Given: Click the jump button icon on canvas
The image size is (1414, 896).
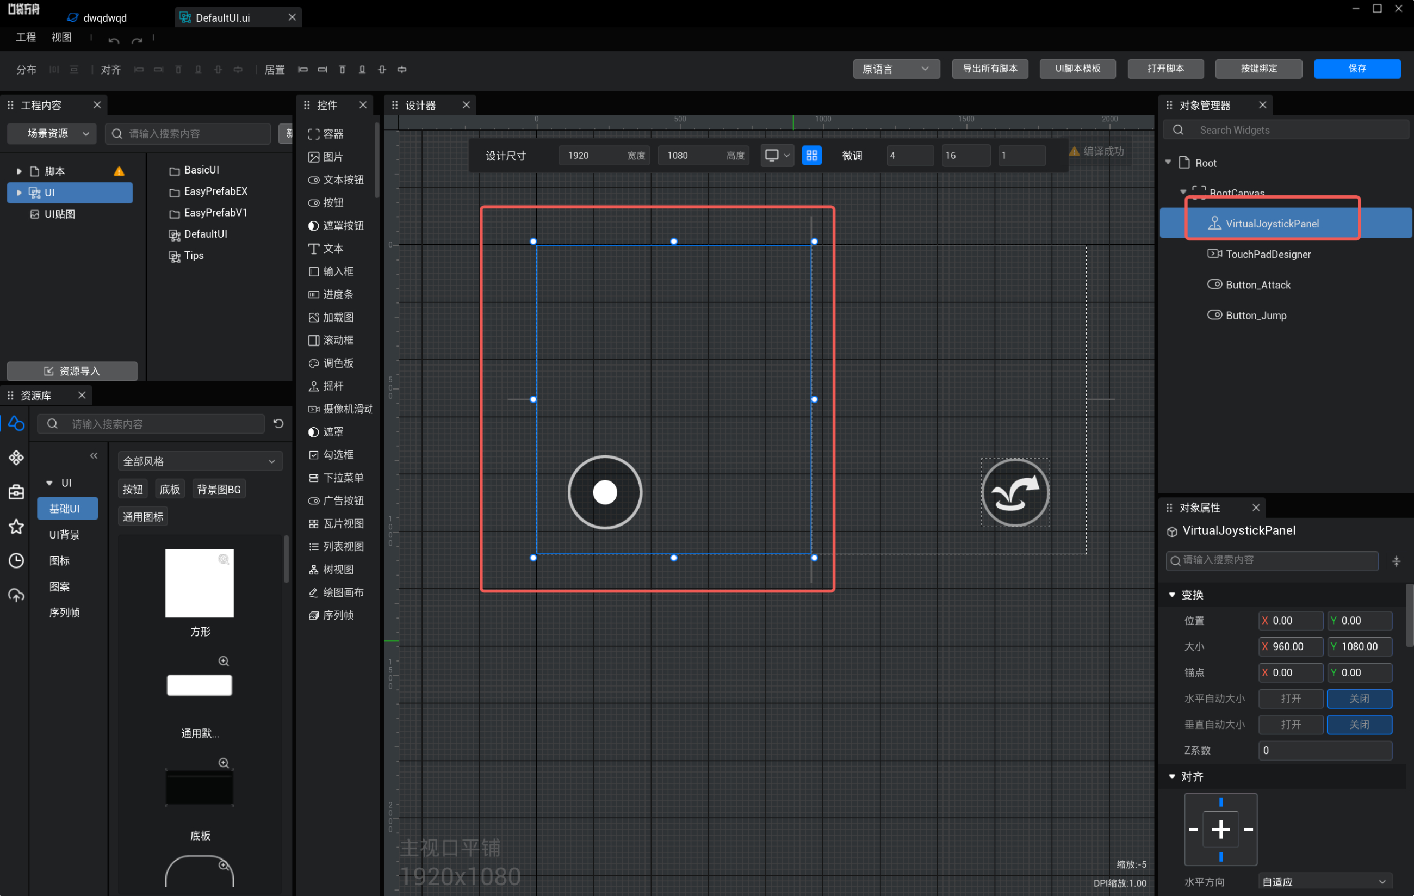Looking at the screenshot, I should (x=1015, y=492).
